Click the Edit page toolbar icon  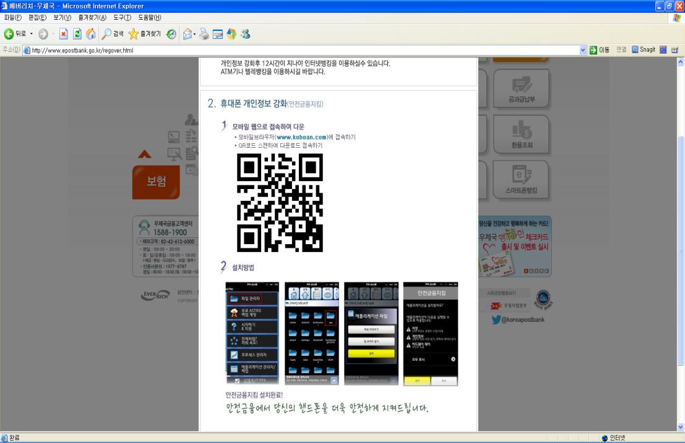[218, 33]
